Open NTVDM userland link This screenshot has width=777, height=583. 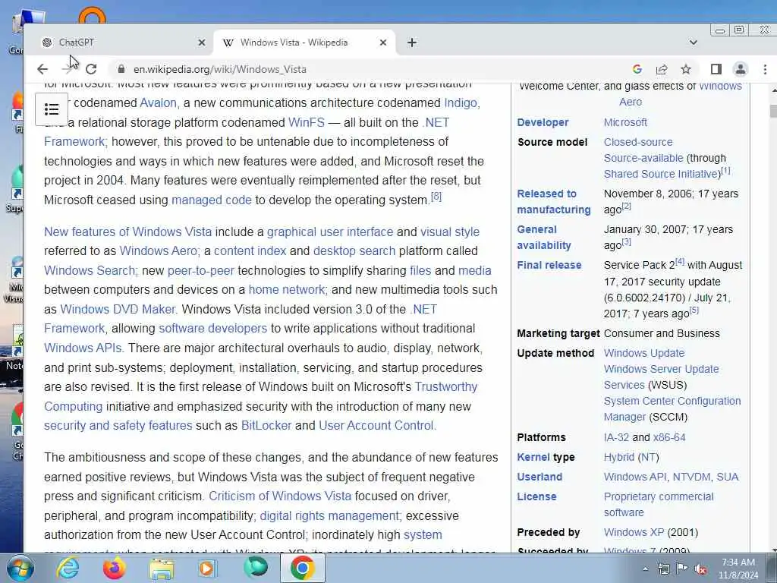tap(692, 477)
